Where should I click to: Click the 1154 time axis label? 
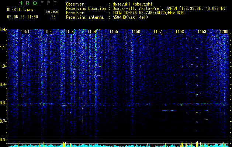click(x=91, y=32)
